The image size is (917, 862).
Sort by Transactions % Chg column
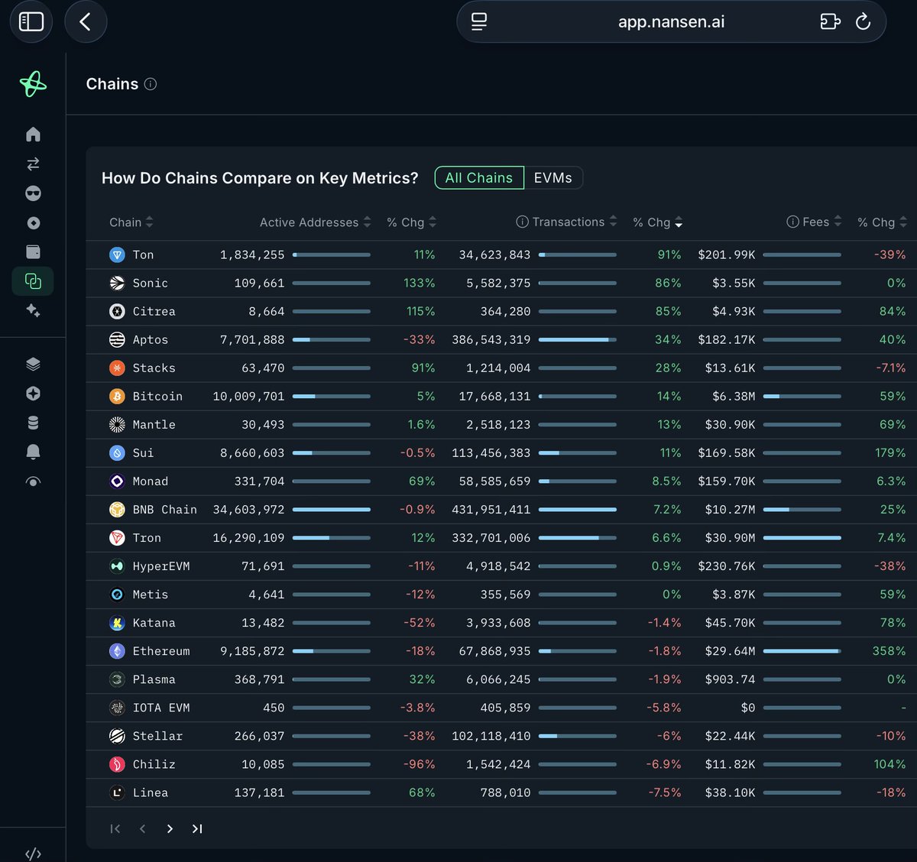658,222
